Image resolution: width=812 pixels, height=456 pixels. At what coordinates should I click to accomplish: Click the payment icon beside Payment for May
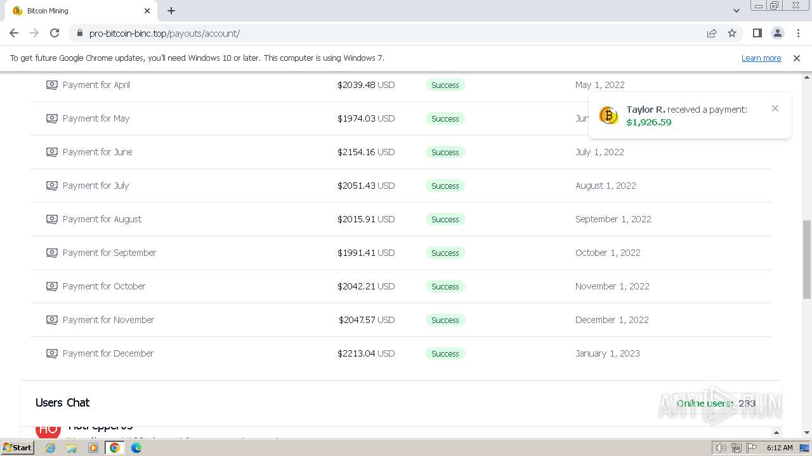click(x=52, y=118)
